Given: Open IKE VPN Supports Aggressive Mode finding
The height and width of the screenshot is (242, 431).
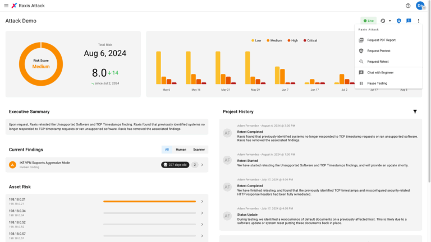Looking at the screenshot, I should (x=107, y=165).
